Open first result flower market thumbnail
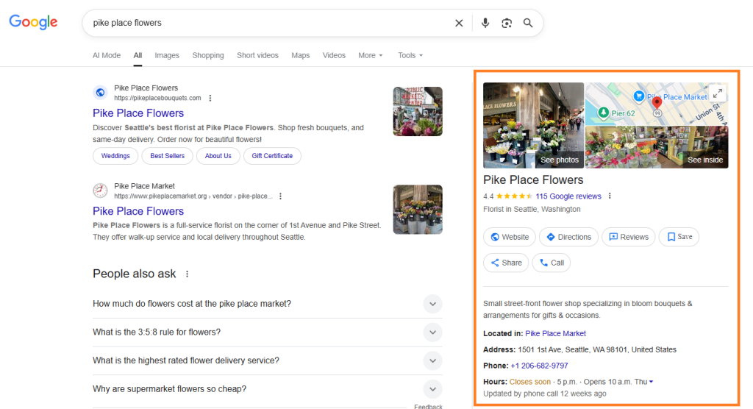Image resolution: width=753 pixels, height=409 pixels. pyautogui.click(x=418, y=112)
